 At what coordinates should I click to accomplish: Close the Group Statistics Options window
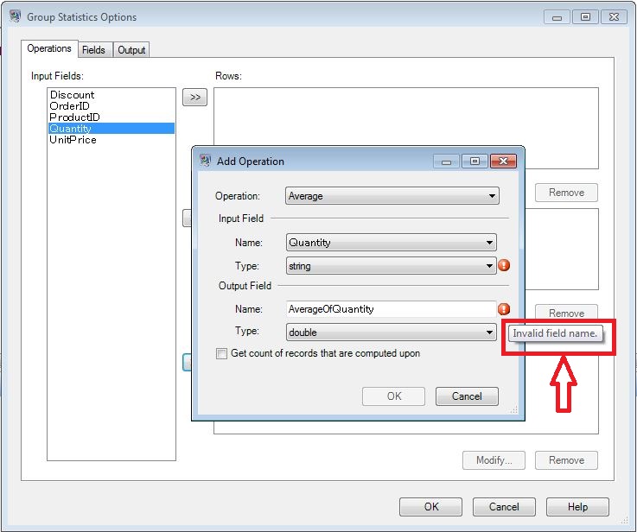(x=614, y=17)
